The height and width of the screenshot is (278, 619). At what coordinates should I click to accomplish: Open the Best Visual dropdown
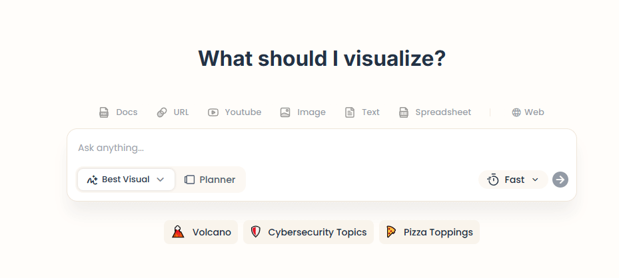(126, 180)
